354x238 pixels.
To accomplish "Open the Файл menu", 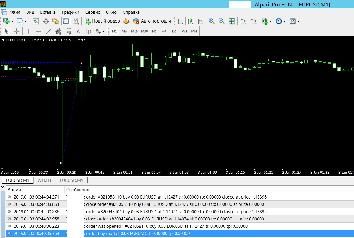I will click(x=15, y=12).
